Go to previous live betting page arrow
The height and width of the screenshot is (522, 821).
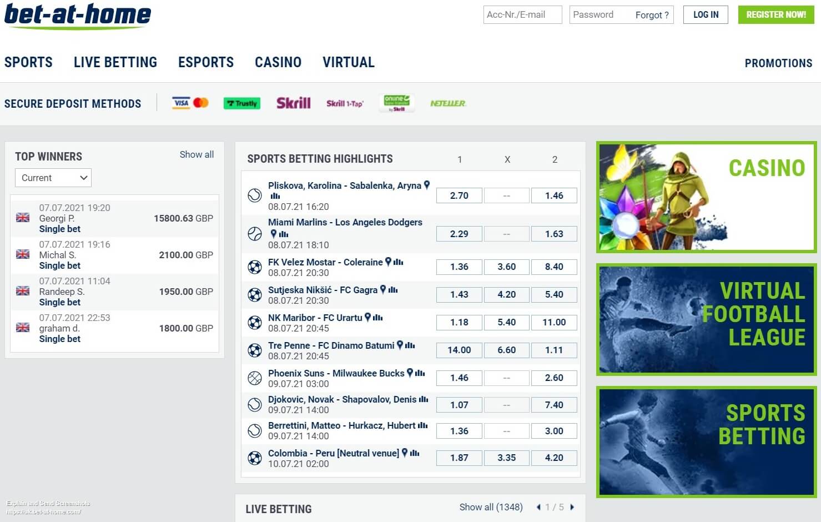pos(538,507)
